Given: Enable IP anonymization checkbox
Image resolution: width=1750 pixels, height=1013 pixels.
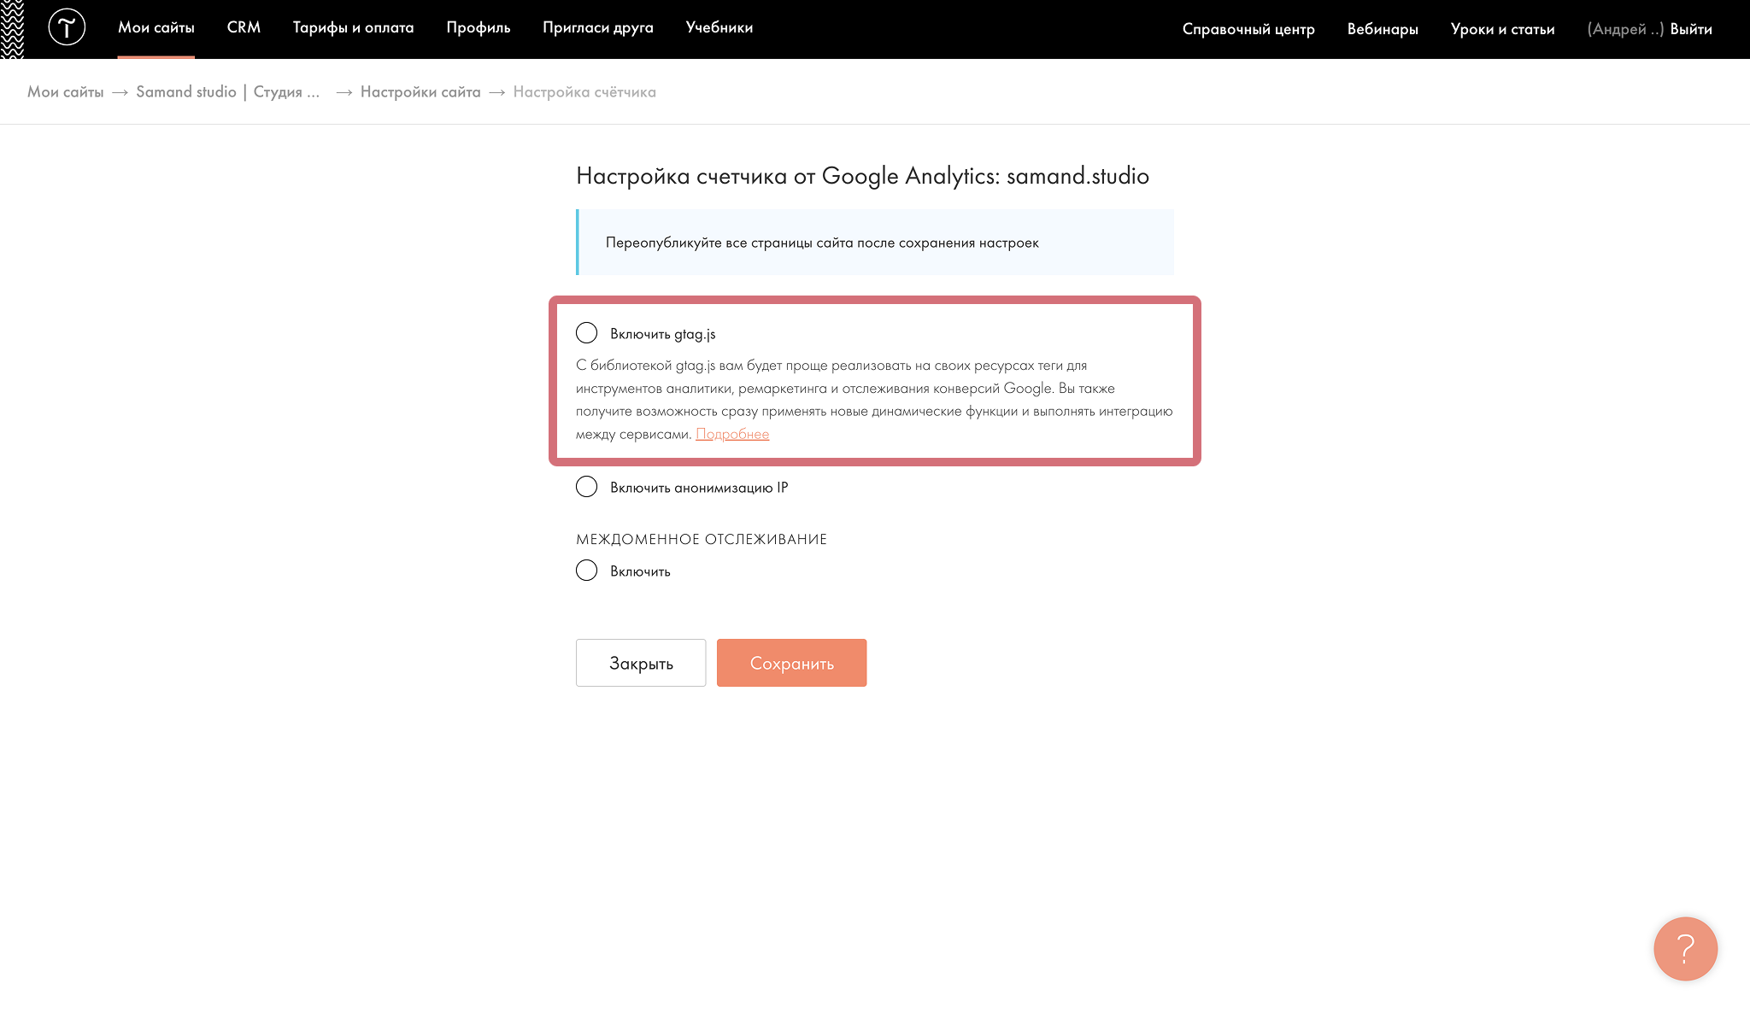Looking at the screenshot, I should [x=586, y=487].
